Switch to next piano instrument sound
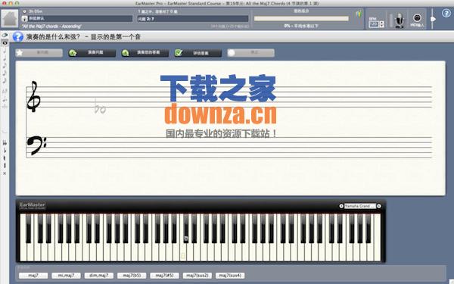The width and height of the screenshot is (454, 284). 379,206
